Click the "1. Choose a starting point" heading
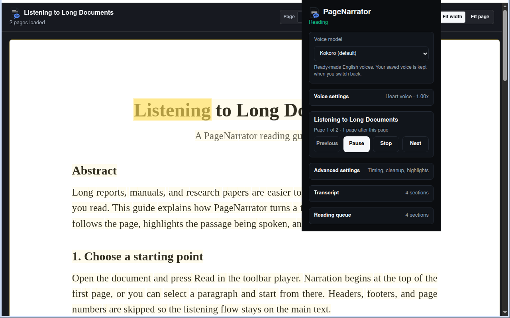 pos(138,256)
